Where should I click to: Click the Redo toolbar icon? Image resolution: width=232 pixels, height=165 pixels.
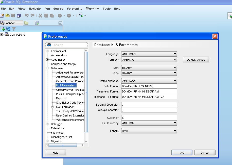tap(32, 15)
